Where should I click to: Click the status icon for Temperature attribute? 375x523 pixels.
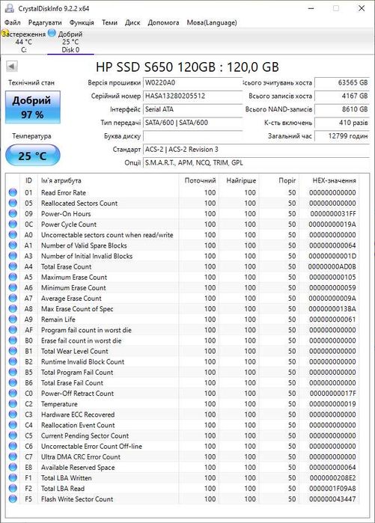coord(13,403)
